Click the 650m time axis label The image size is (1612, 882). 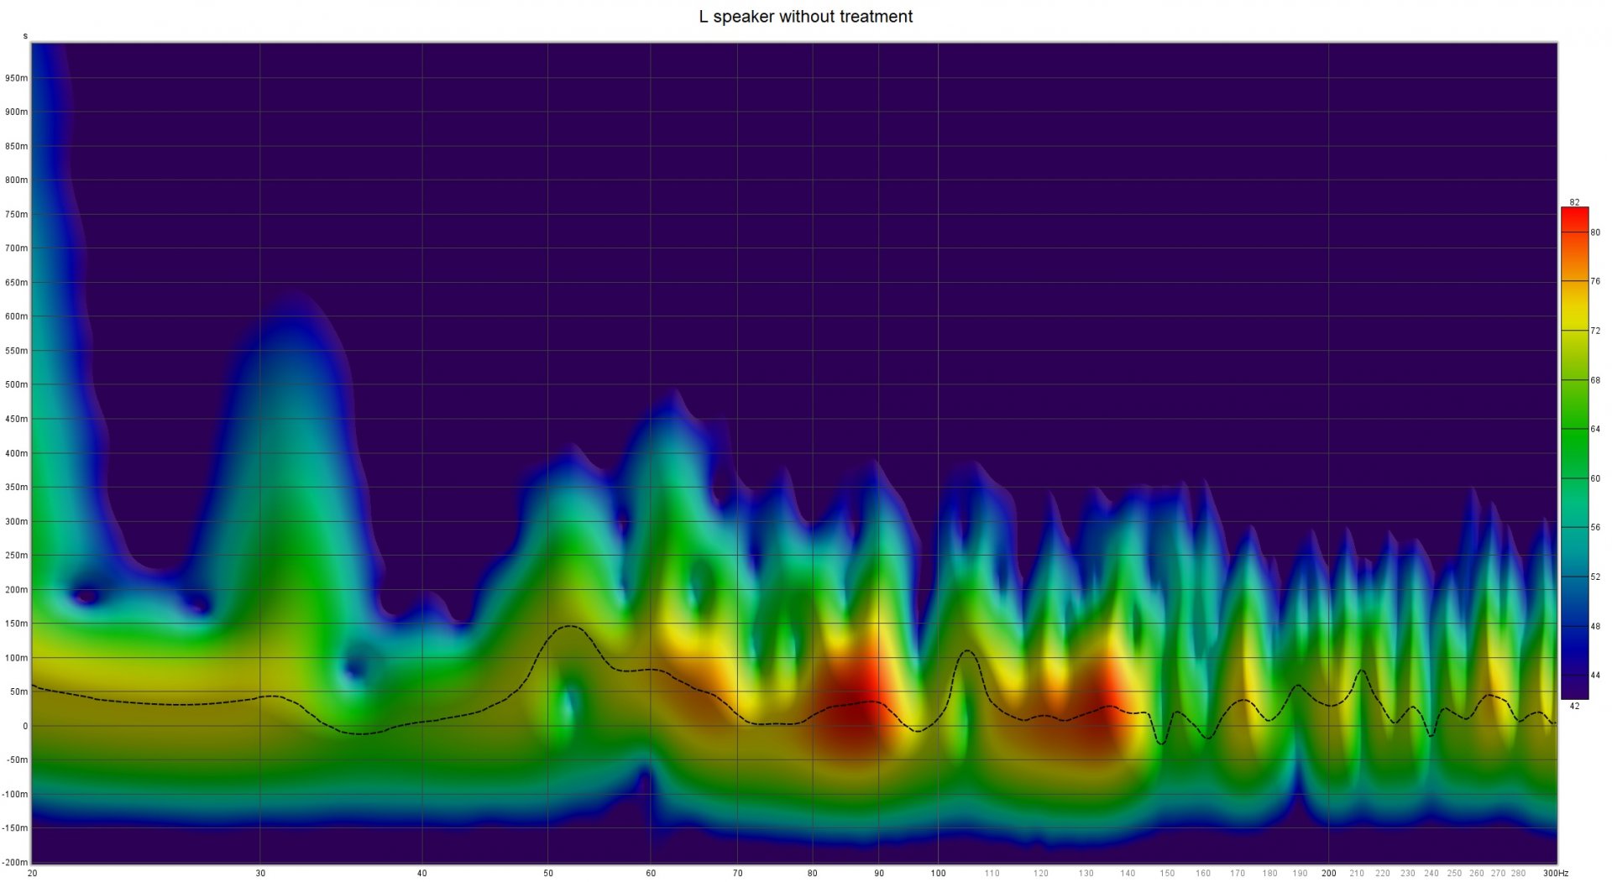click(x=16, y=283)
